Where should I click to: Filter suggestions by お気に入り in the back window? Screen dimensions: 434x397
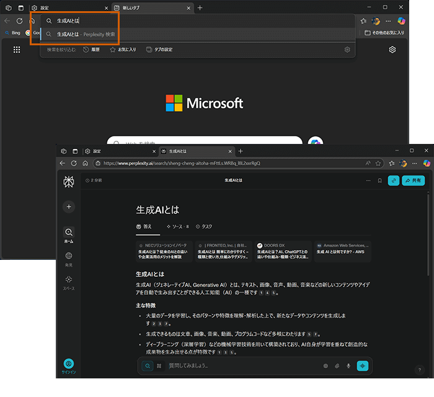(x=123, y=50)
